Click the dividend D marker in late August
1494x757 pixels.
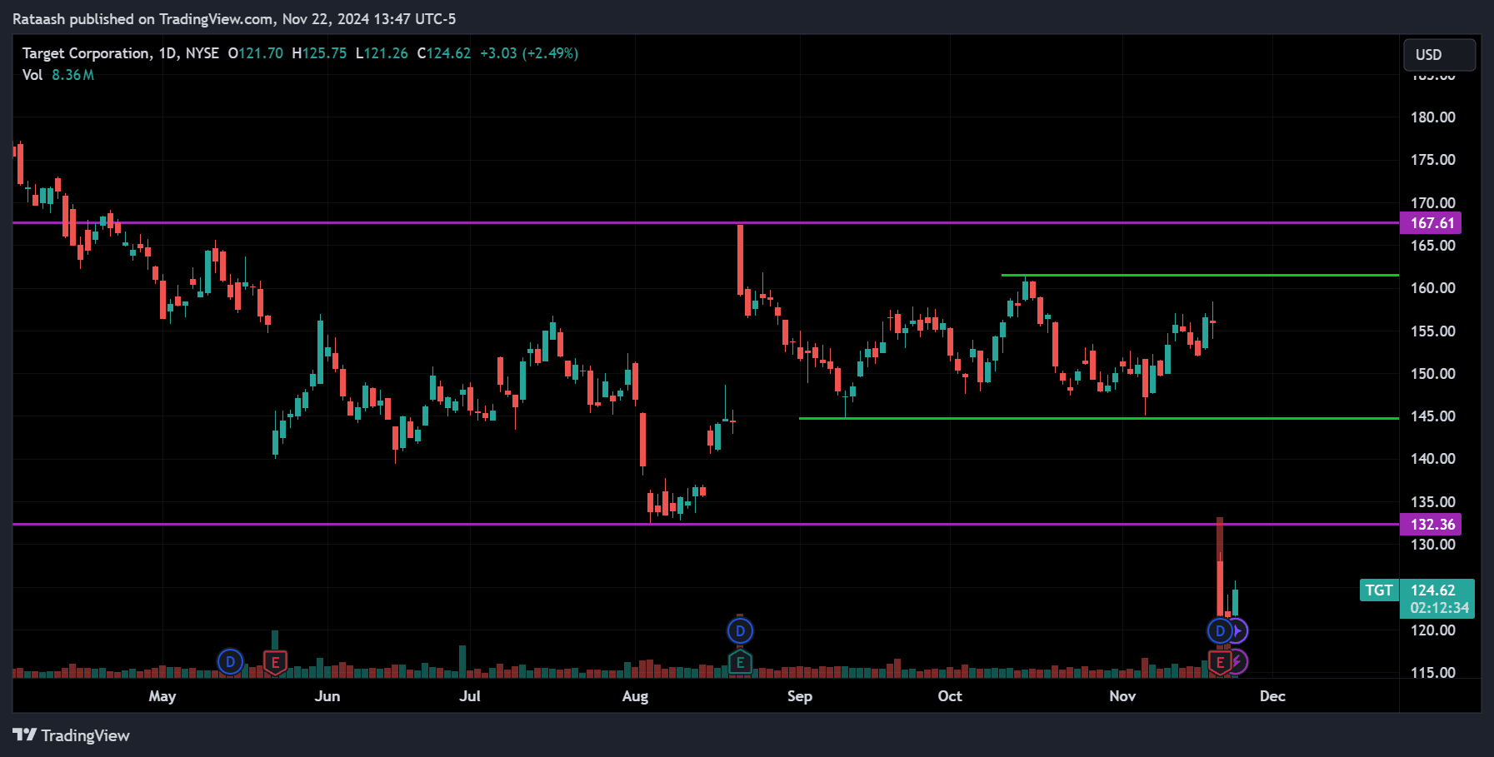click(x=740, y=631)
